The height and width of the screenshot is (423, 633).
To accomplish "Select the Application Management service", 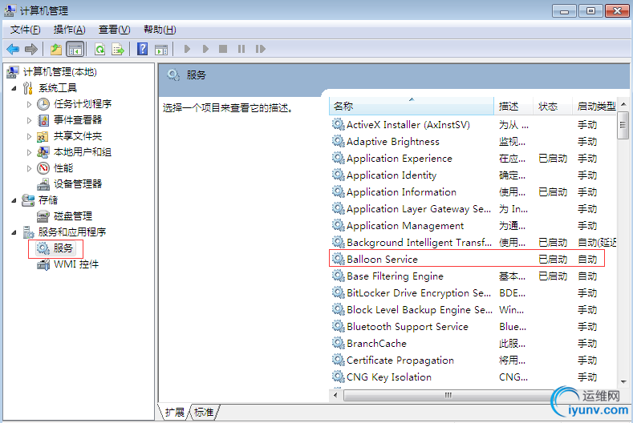I will click(473, 225).
